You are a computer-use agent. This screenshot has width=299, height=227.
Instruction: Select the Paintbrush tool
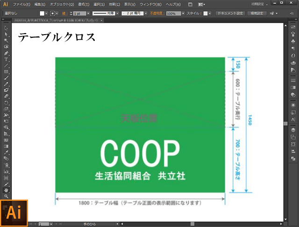pos(6,78)
